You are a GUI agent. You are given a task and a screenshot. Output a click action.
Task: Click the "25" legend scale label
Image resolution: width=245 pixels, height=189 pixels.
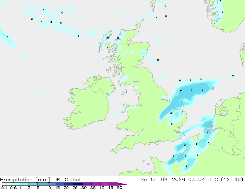pos(75,187)
